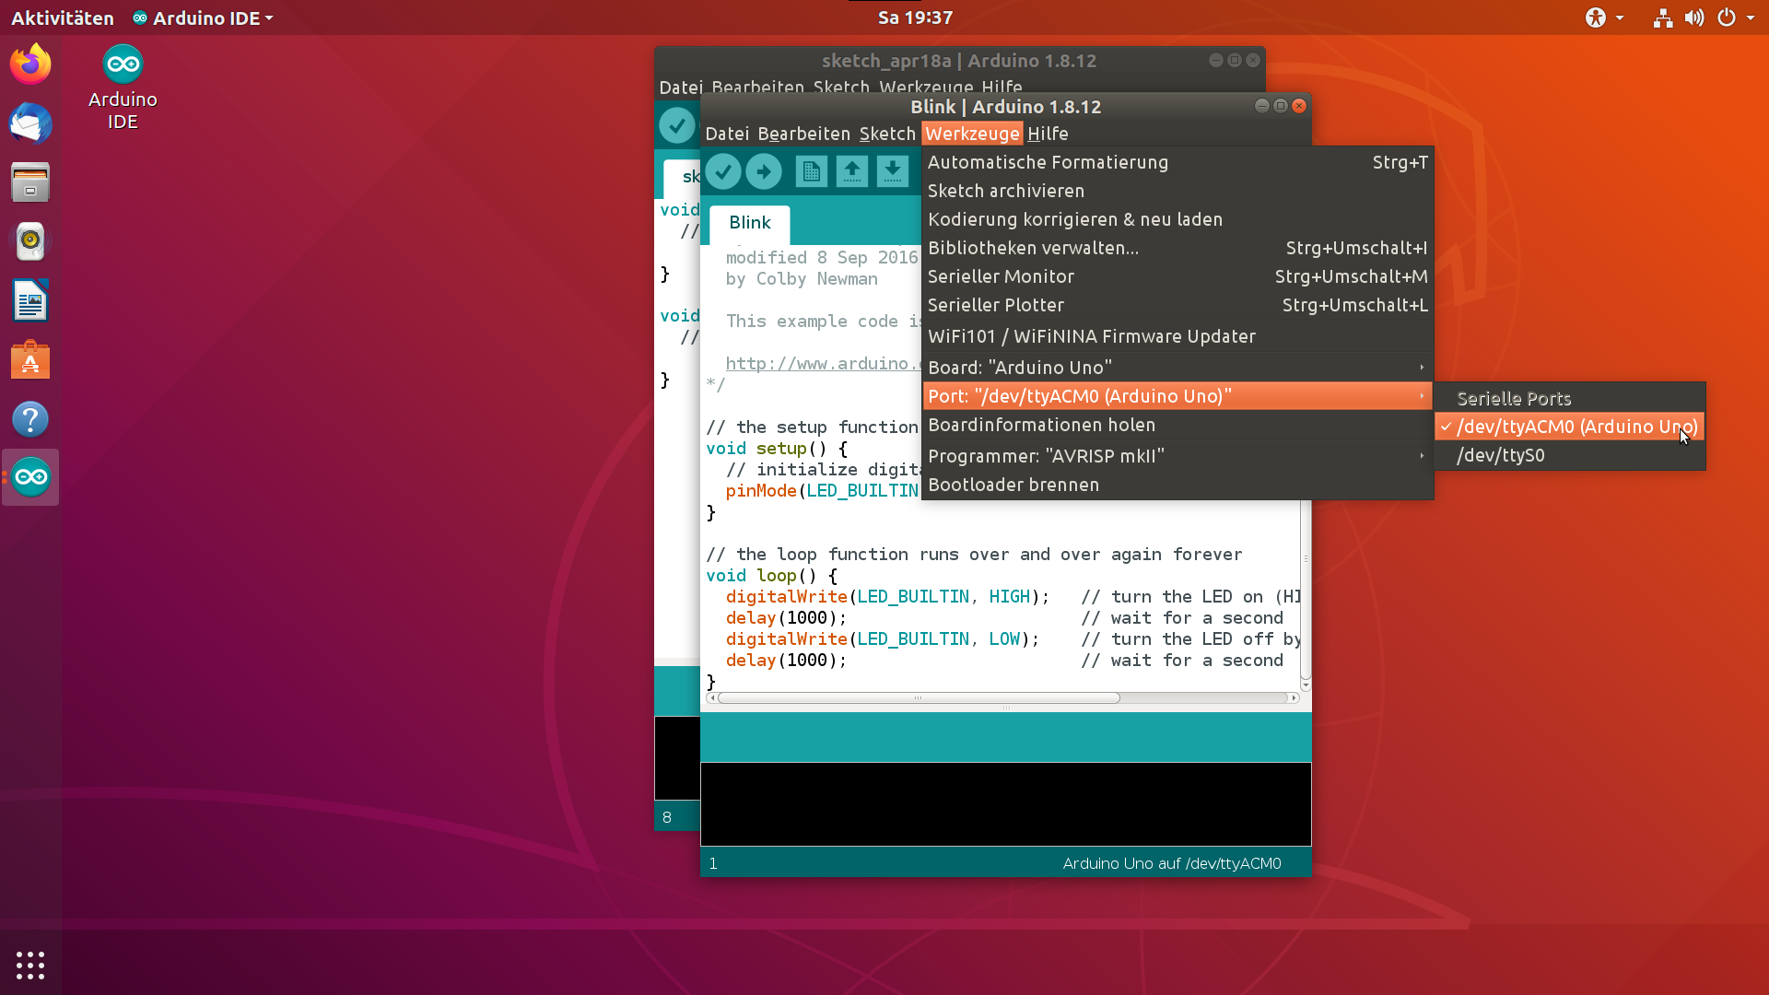The height and width of the screenshot is (995, 1769).
Task: Open the network status icon in top bar
Action: tap(1663, 18)
